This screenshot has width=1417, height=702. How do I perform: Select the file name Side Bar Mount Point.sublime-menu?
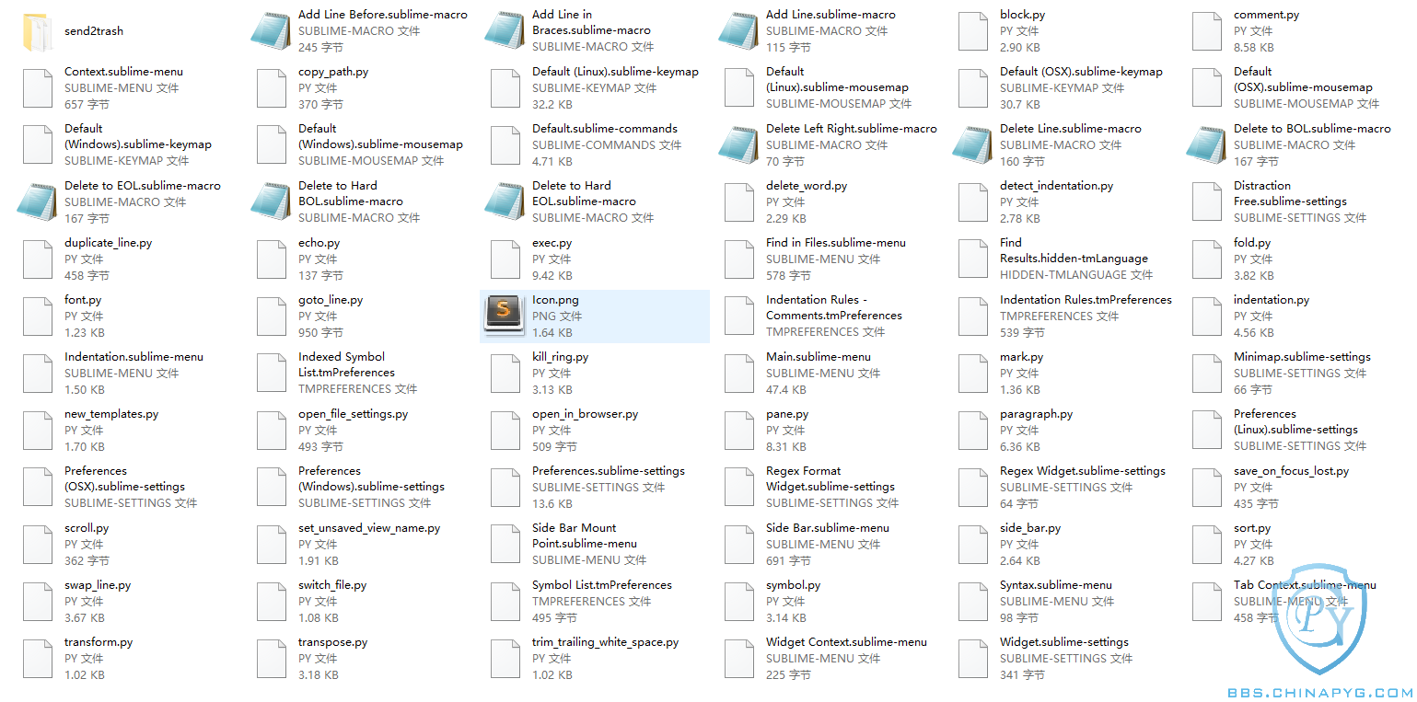[x=585, y=535]
